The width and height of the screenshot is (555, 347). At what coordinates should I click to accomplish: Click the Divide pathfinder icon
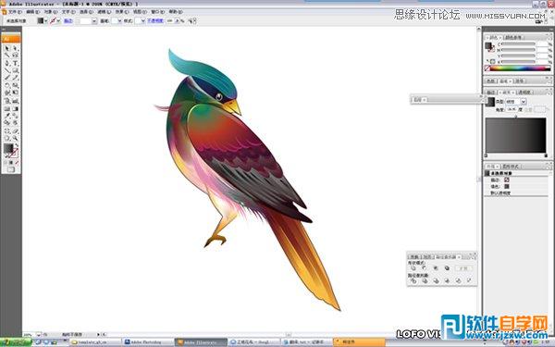click(x=413, y=280)
